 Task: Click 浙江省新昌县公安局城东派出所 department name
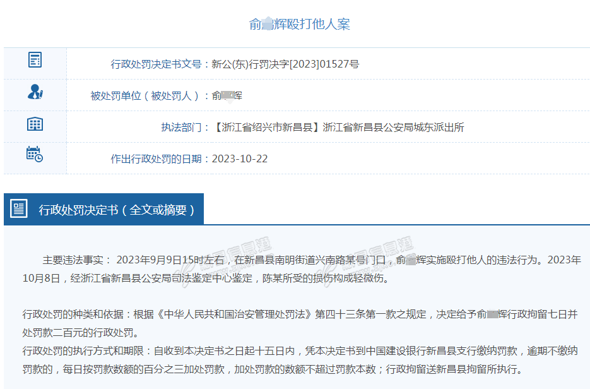point(393,127)
